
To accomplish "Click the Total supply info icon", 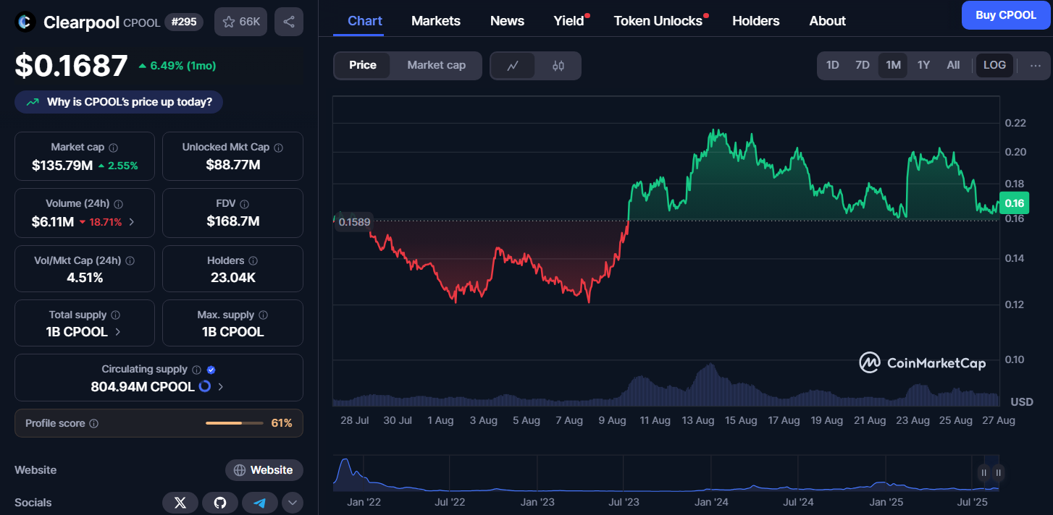I will click(116, 315).
